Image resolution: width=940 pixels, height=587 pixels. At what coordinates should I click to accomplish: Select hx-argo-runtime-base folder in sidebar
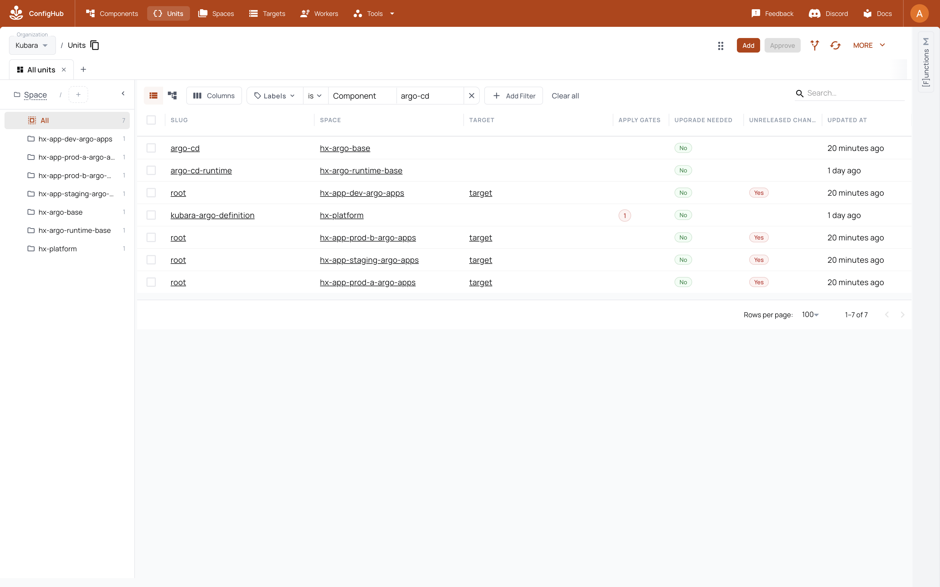click(67, 230)
